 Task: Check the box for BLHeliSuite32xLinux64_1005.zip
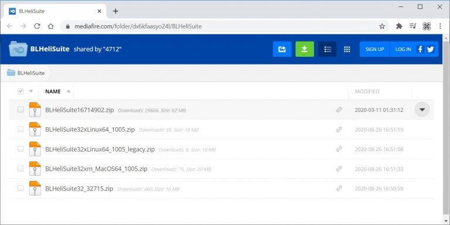pos(21,129)
